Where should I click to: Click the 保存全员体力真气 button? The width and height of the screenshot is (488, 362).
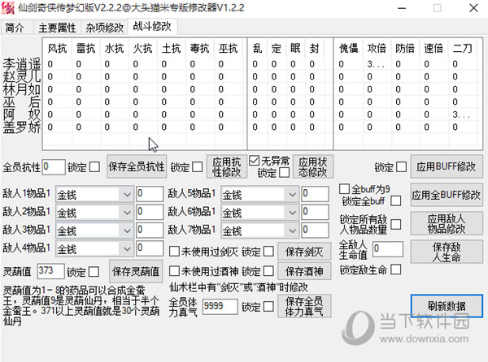tap(304, 306)
